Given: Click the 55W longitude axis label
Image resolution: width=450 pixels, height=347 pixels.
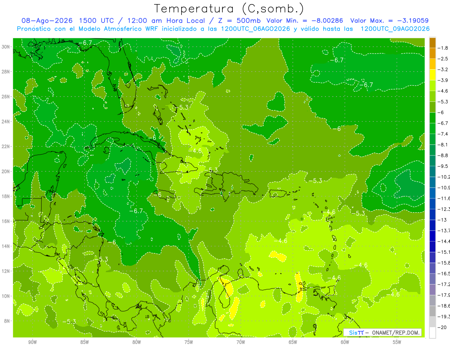Looking at the screenshot, I should (x=397, y=342).
